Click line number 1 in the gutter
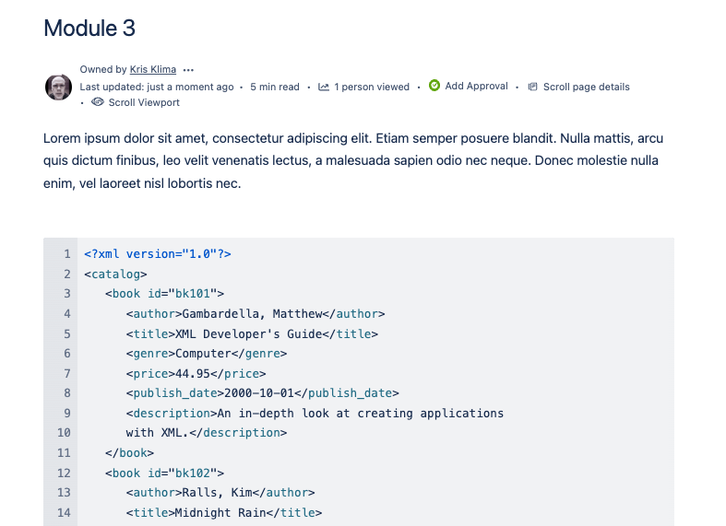726x526 pixels. [67, 253]
